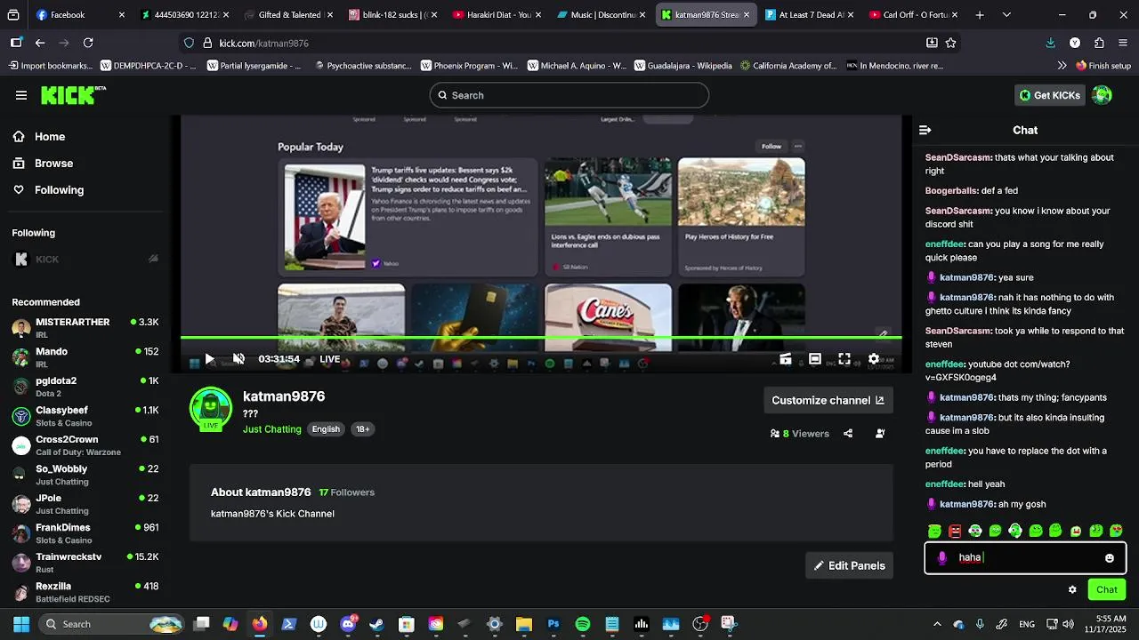Open katman9876 avatar with LIVE badge
This screenshot has width=1139, height=640.
point(211,409)
